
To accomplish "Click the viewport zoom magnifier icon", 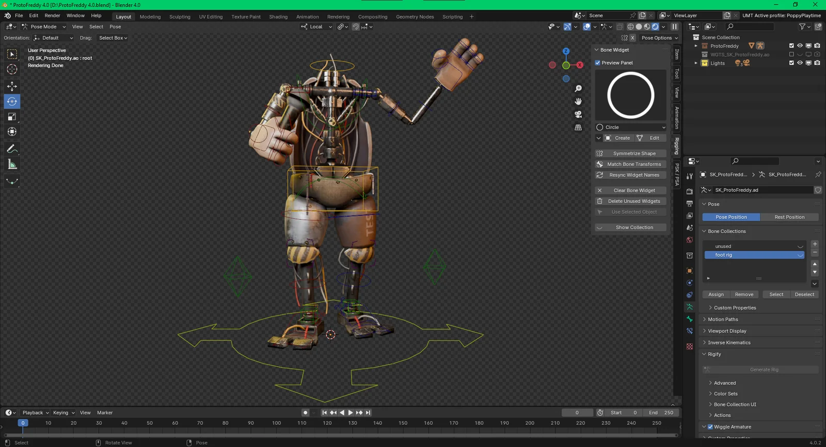I will pos(578,89).
